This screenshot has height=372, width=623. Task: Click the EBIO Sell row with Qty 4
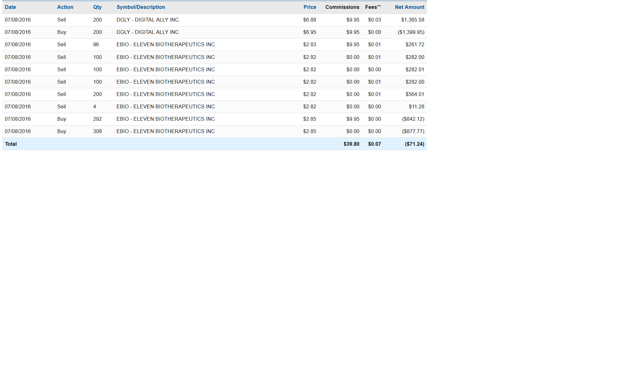165,106
